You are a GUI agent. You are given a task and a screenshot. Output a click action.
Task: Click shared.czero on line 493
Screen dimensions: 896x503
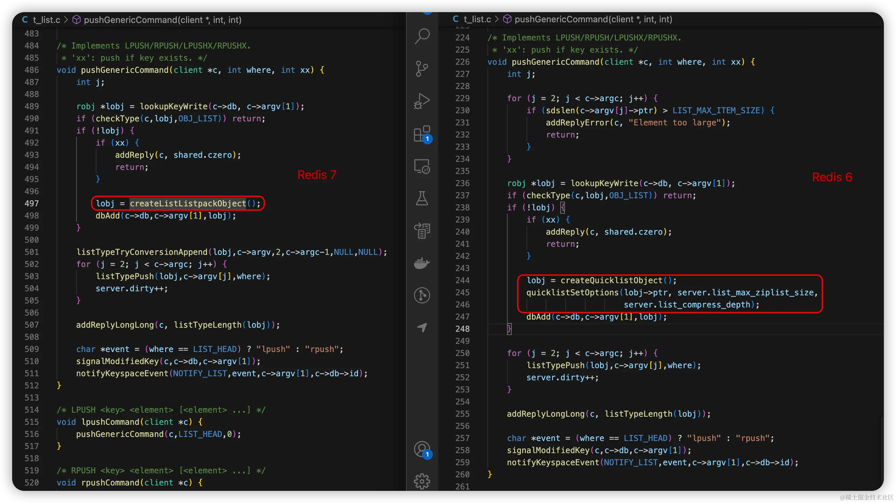[203, 155]
